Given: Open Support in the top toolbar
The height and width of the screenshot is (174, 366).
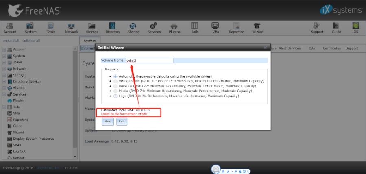Looking at the screenshot, I should pyautogui.click(x=317, y=28).
